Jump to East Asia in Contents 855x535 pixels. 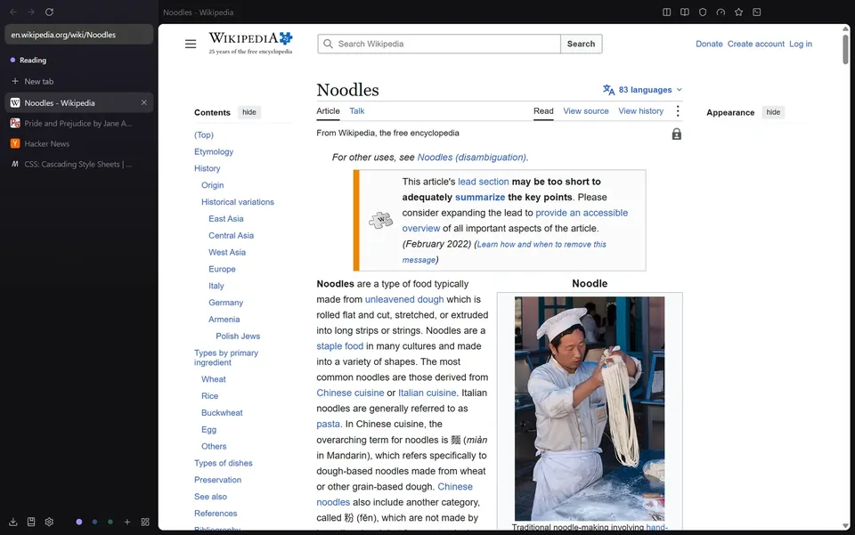(225, 218)
